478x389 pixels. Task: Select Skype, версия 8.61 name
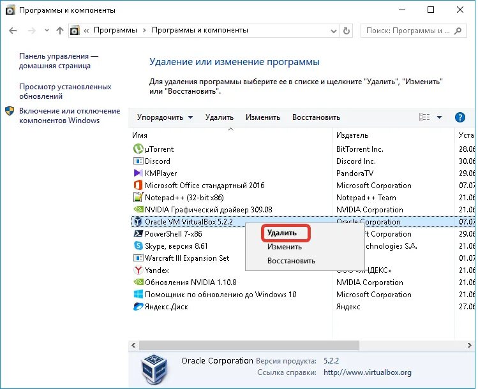176,246
